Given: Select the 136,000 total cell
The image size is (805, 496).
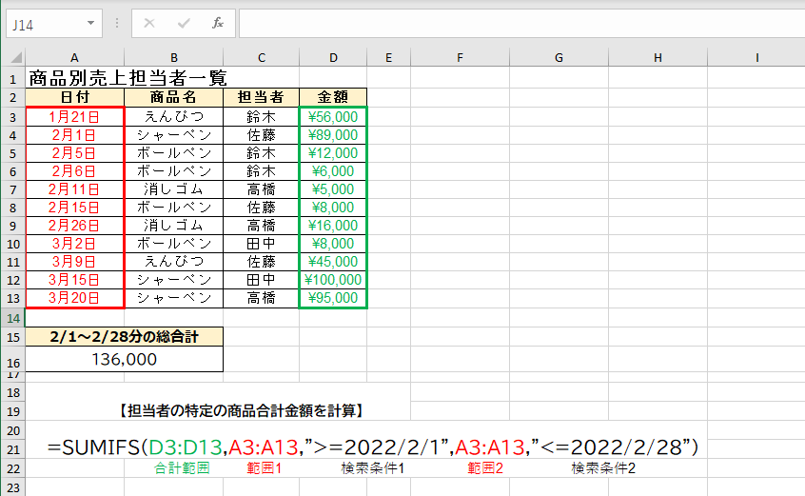Looking at the screenshot, I should click(x=124, y=359).
